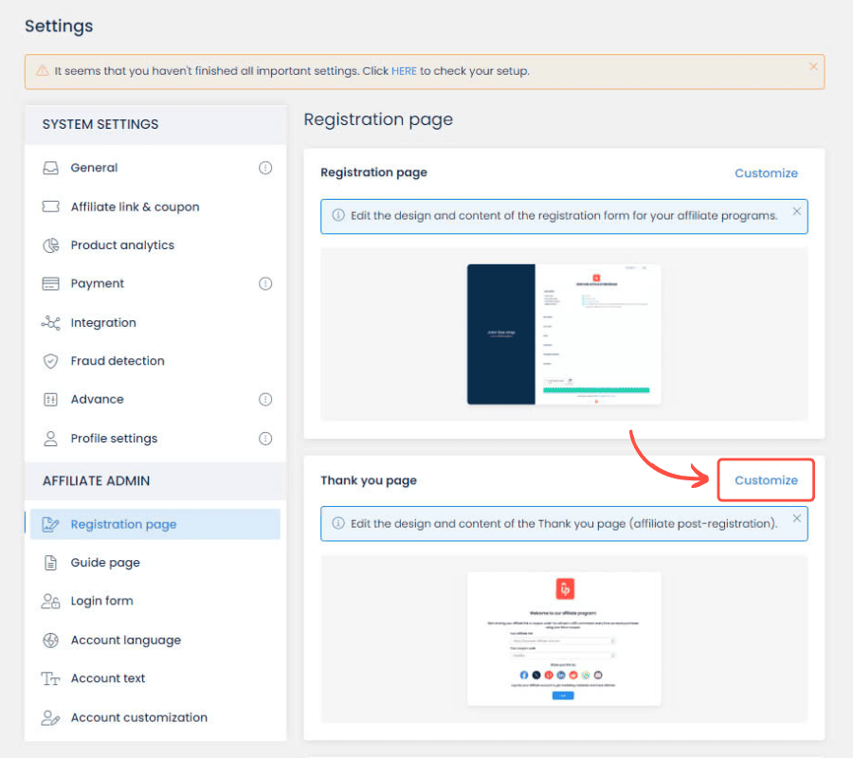Open Fraud detection settings
The image size is (853, 758).
[155, 361]
